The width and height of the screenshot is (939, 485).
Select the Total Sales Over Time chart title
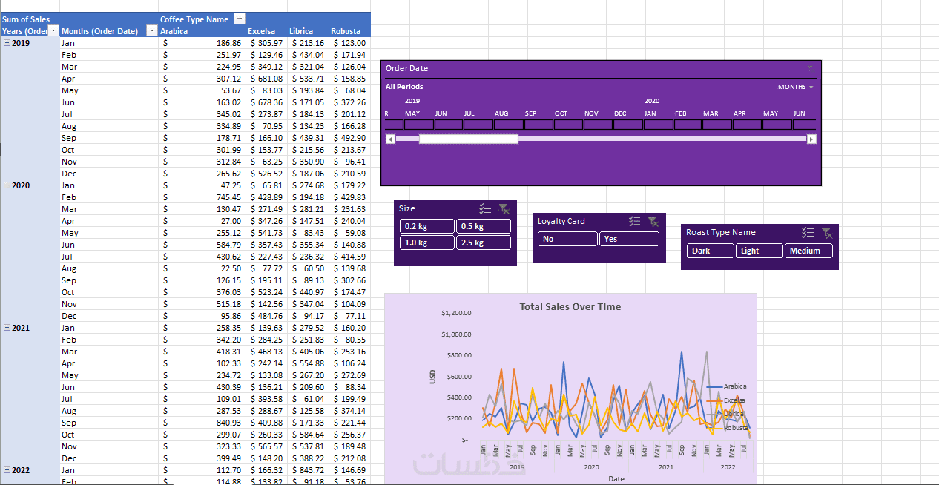(x=570, y=306)
